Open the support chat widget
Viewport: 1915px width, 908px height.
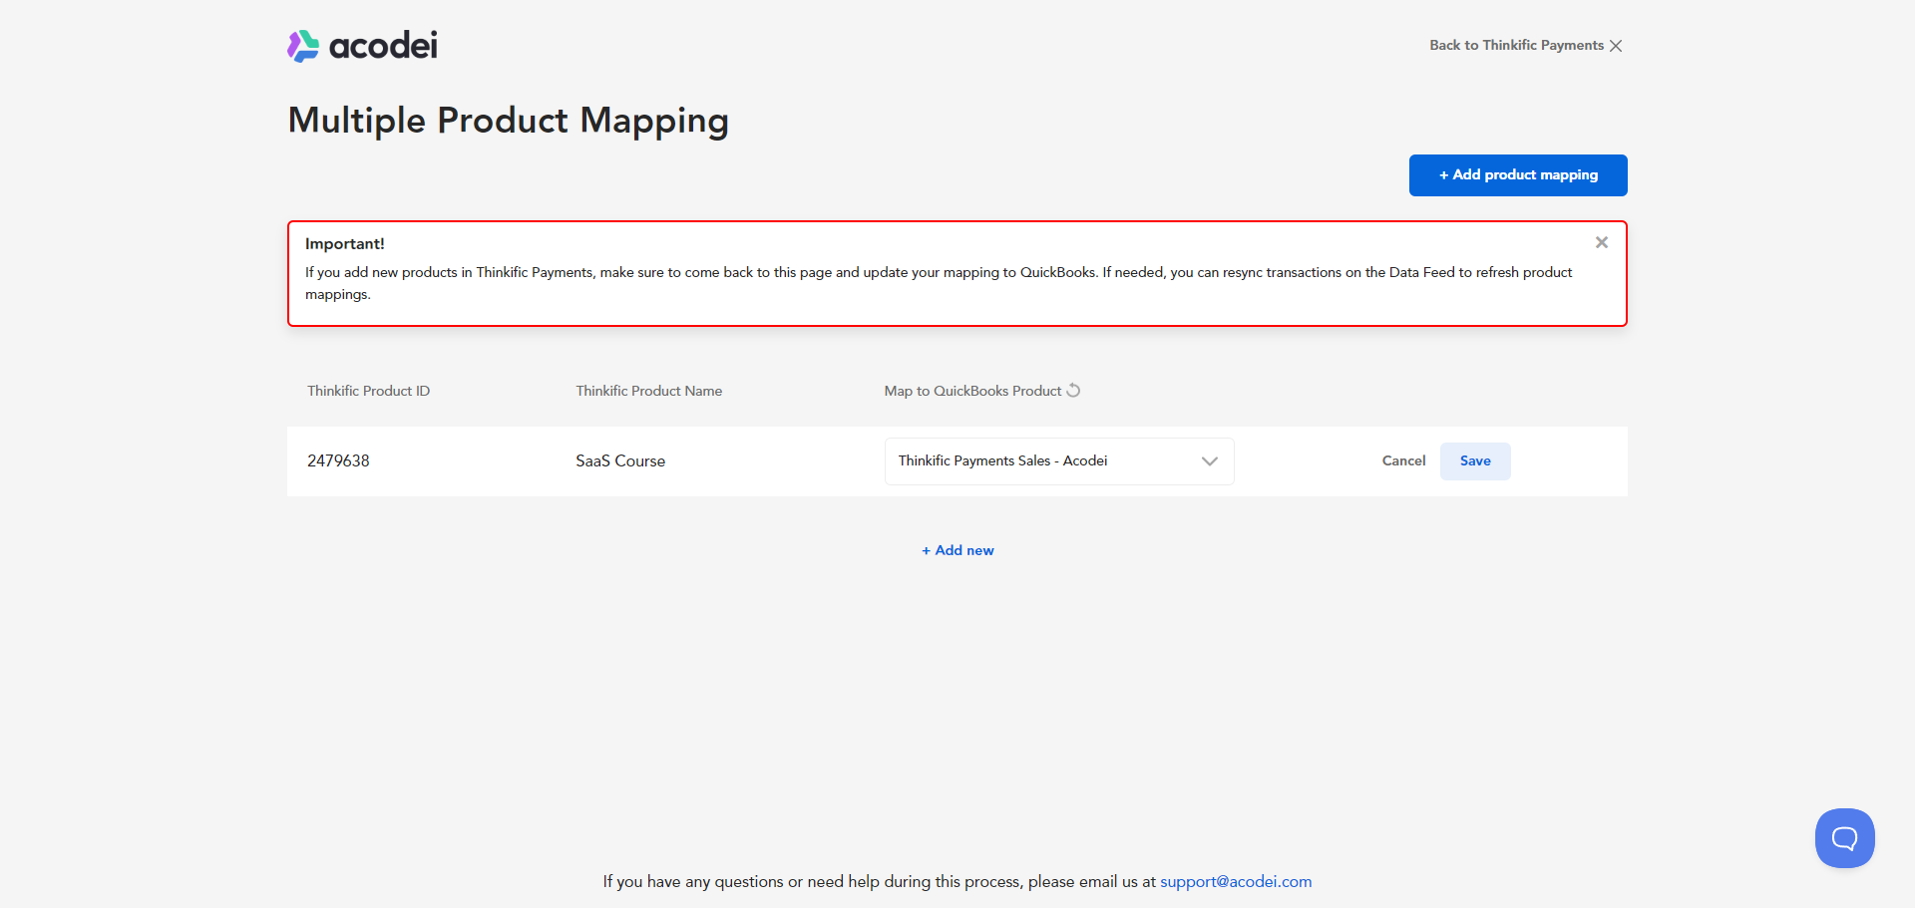1845,838
